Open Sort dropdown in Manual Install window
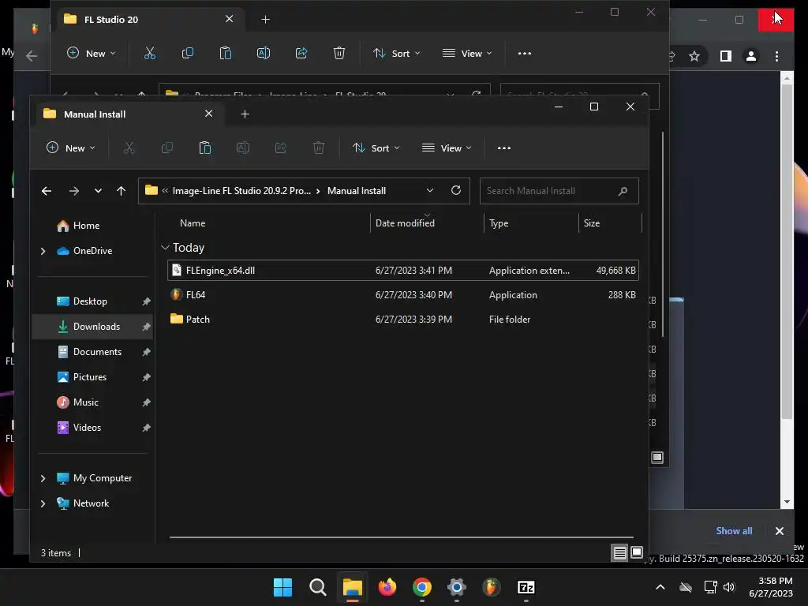Image resolution: width=808 pixels, height=606 pixels. point(376,148)
